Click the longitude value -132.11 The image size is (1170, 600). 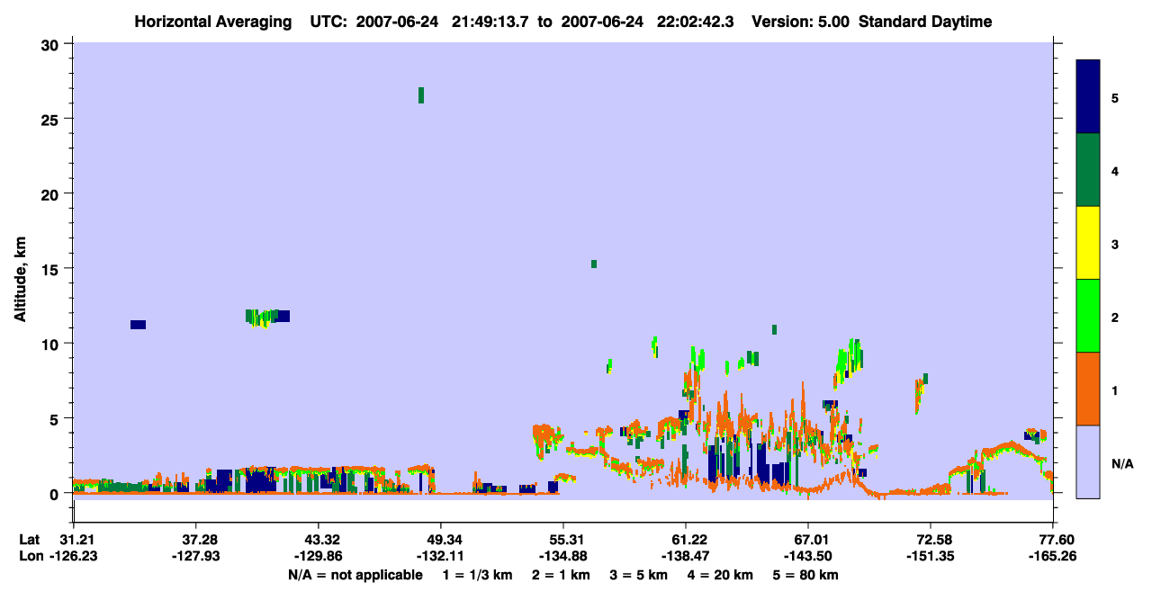pos(440,556)
